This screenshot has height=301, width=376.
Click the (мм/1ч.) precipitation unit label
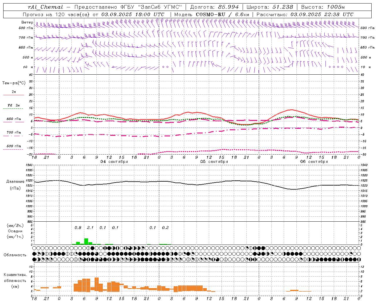coord(15,236)
